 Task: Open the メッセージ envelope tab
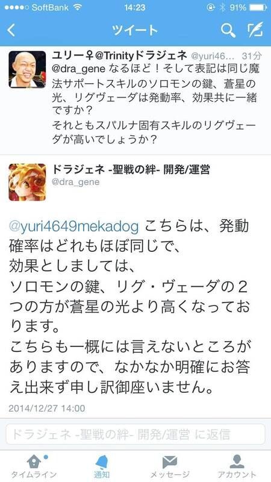coord(170,466)
